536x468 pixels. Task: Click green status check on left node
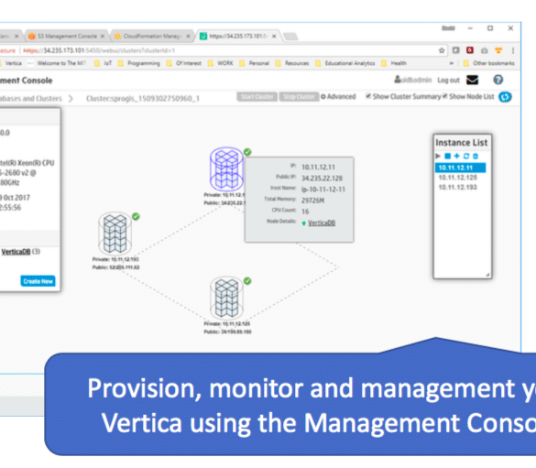click(136, 216)
